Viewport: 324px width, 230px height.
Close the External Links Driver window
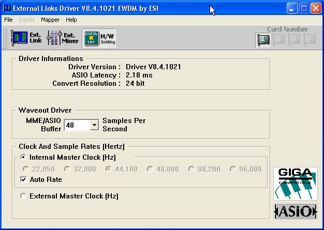(316, 8)
